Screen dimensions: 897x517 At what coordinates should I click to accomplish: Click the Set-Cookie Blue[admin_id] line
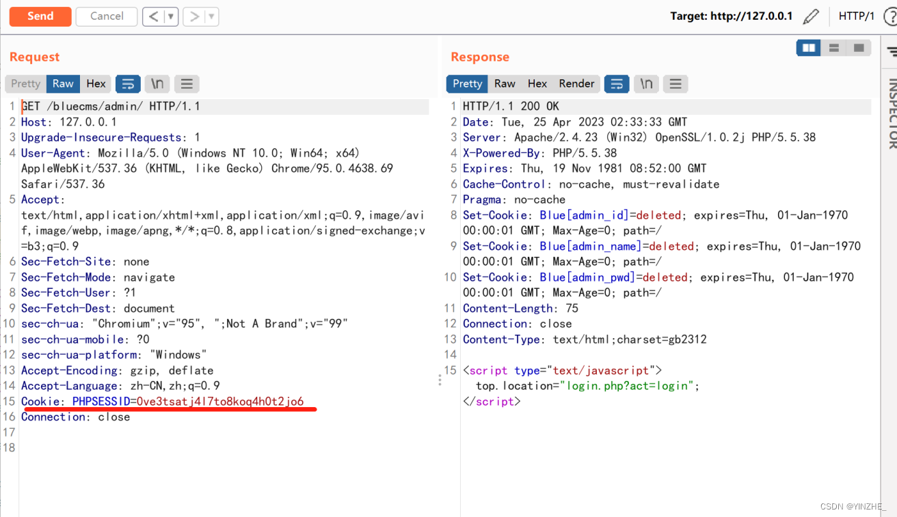tap(655, 223)
